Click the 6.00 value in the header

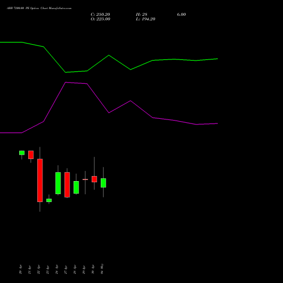tap(181, 15)
